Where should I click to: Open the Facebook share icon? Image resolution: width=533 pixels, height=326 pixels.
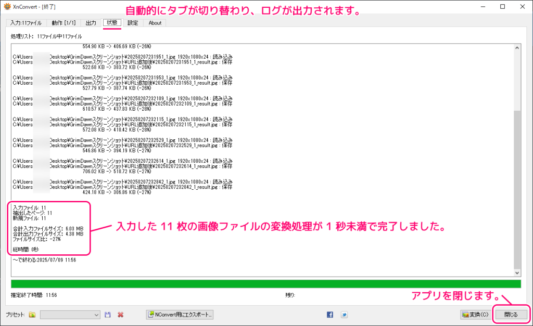(330, 315)
